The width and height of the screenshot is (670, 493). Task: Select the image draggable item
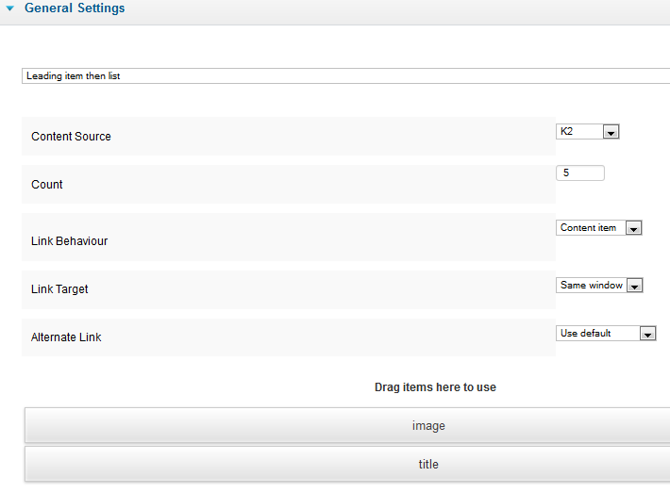tap(347, 425)
